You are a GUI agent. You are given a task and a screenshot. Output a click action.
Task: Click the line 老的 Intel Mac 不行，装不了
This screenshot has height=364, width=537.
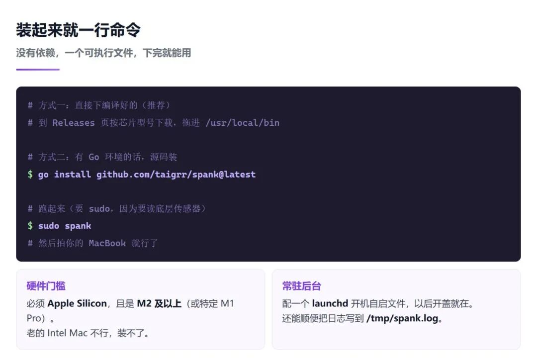(88, 333)
